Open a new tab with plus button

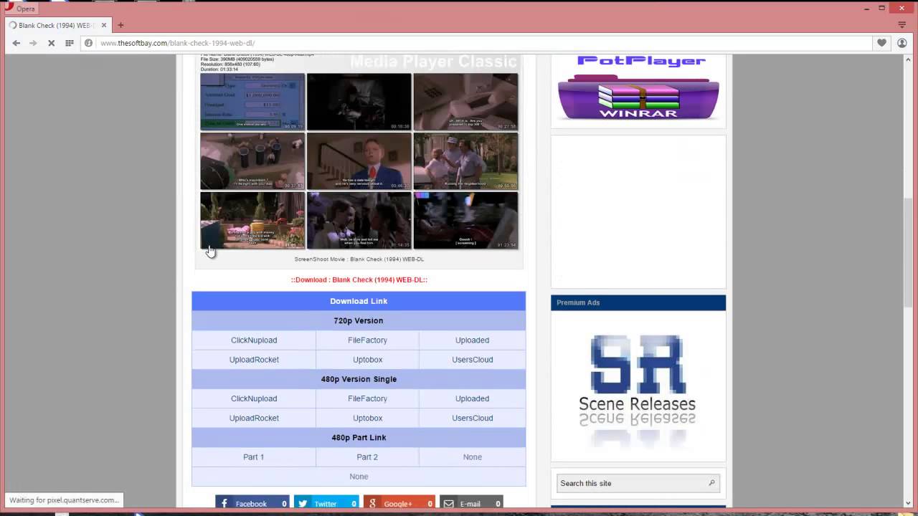(120, 25)
